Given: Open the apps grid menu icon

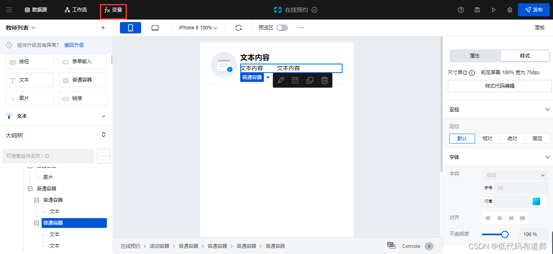Looking at the screenshot, I should click(9, 10).
